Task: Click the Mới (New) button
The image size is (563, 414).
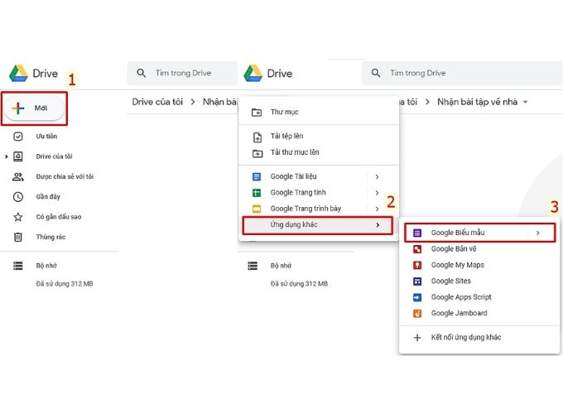Action: point(34,108)
